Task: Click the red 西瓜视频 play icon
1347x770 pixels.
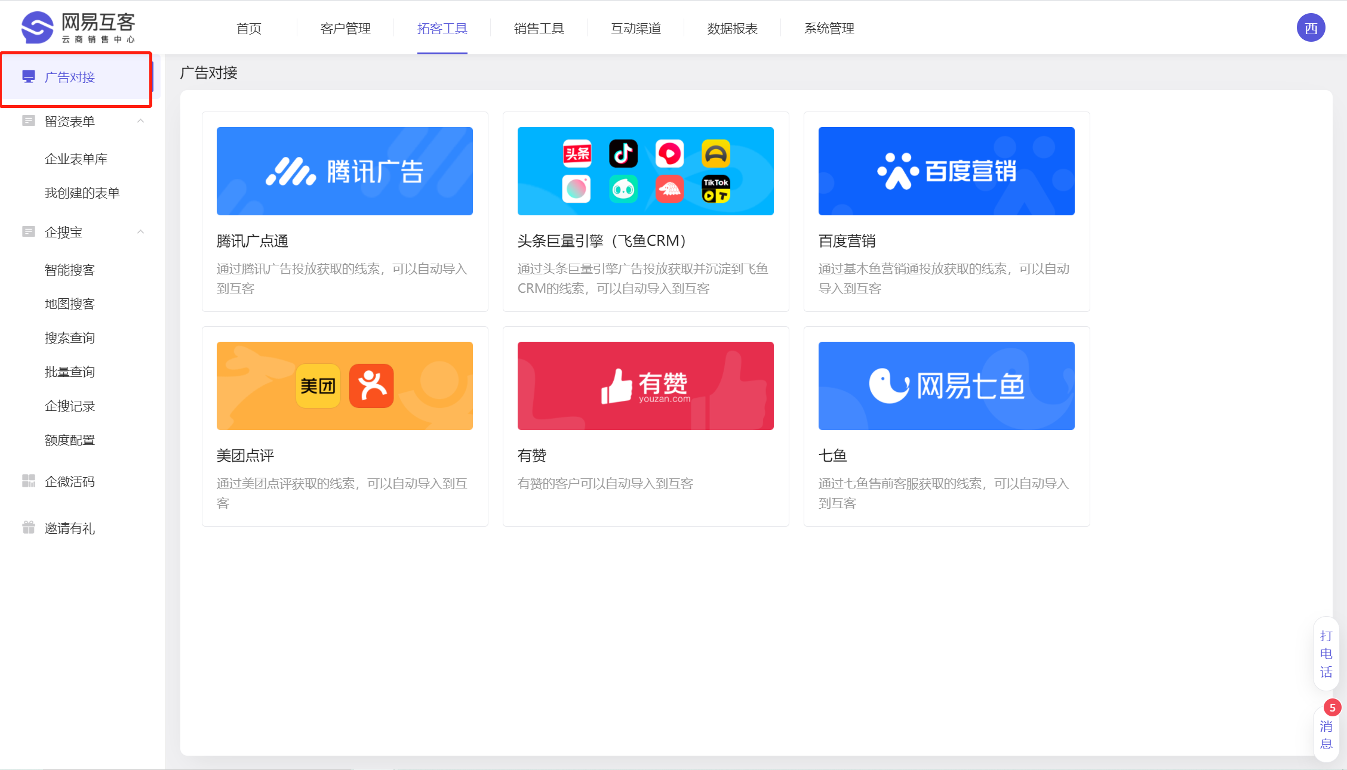Action: click(670, 154)
